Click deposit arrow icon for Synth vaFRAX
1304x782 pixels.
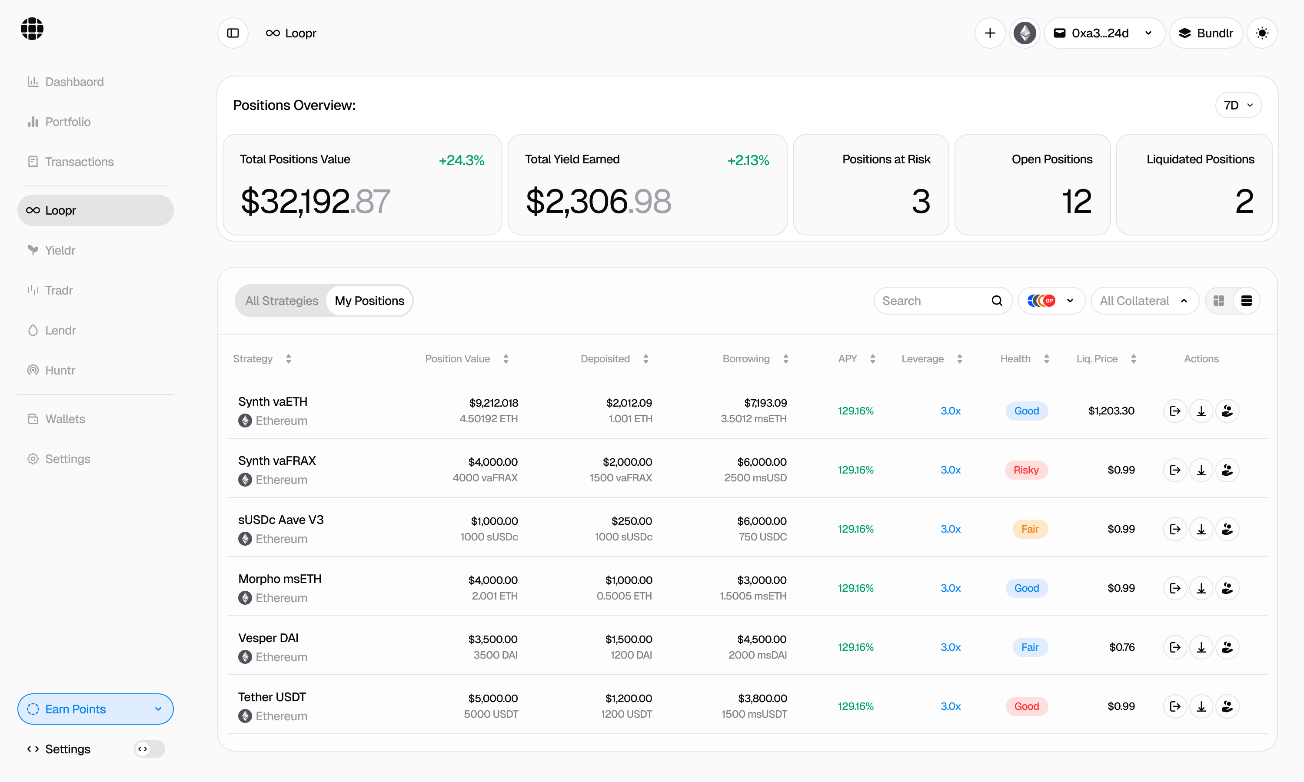point(1201,470)
